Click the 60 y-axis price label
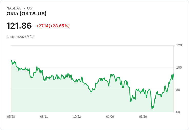 (178, 112)
